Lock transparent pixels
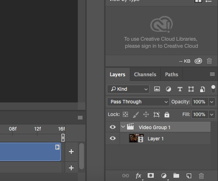This screenshot has height=181, width=218. coord(125,115)
